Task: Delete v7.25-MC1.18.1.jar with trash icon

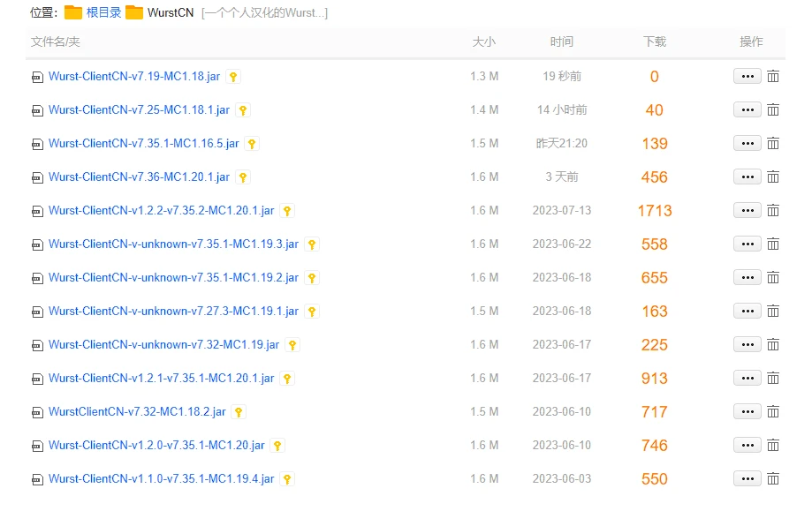Action: (773, 110)
